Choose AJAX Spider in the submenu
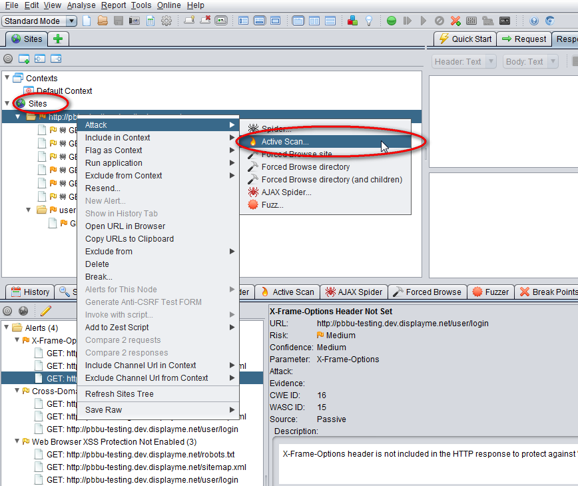 tap(286, 192)
